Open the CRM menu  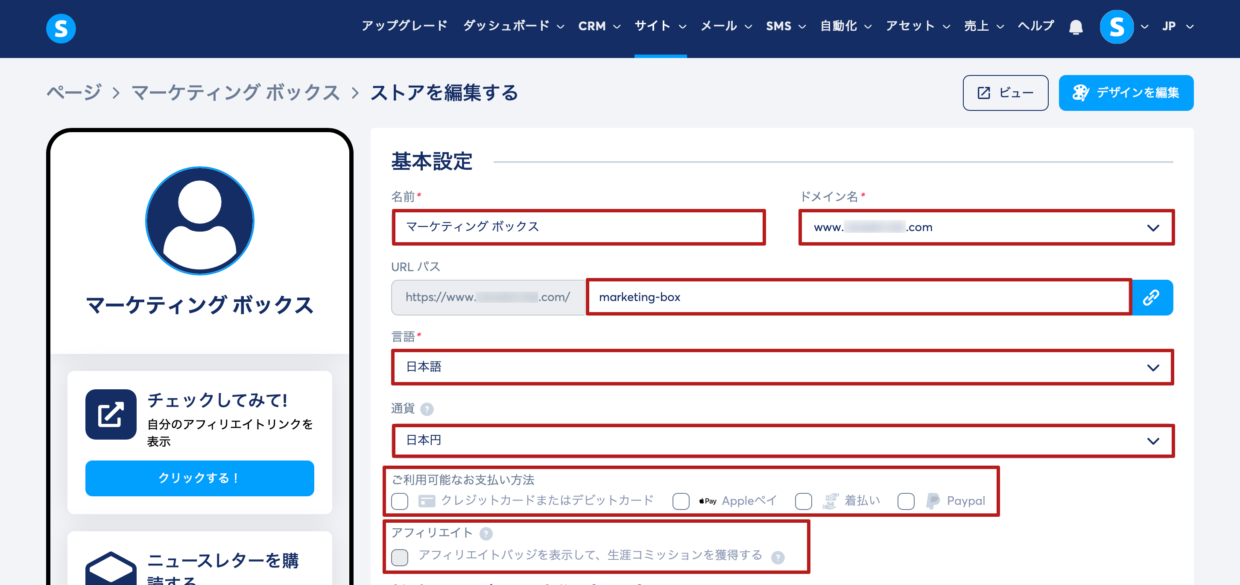[x=599, y=26]
